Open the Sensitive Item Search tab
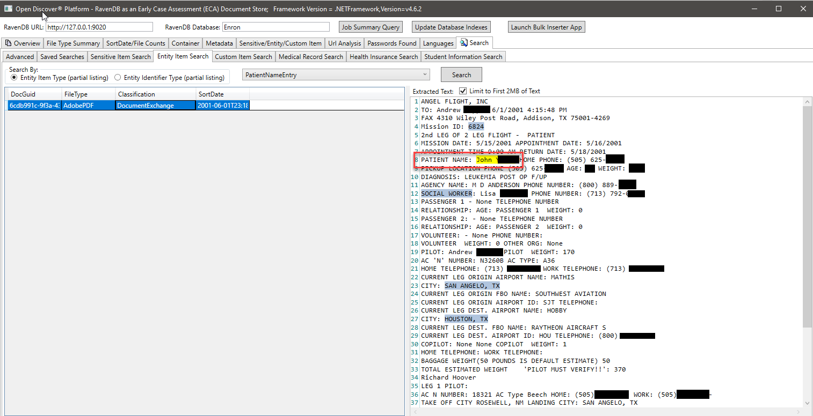This screenshot has height=416, width=813. pos(120,57)
